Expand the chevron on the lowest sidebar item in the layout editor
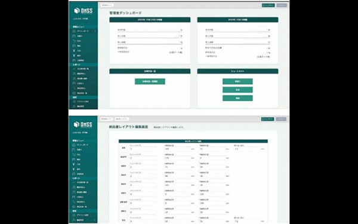The height and width of the screenshot is (224, 358). 95,220
